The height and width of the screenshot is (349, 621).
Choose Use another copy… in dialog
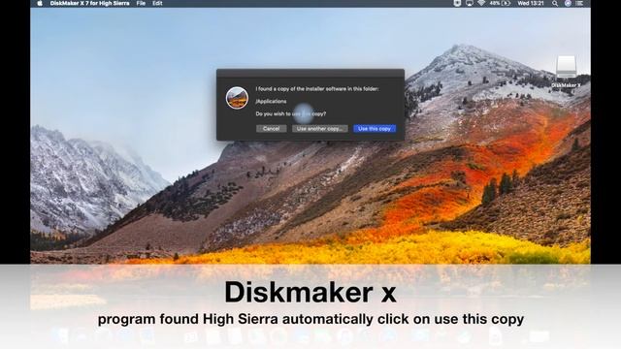click(319, 129)
